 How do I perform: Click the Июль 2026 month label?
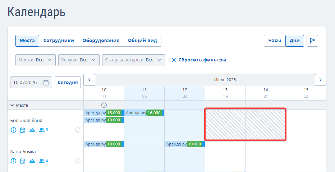[225, 80]
